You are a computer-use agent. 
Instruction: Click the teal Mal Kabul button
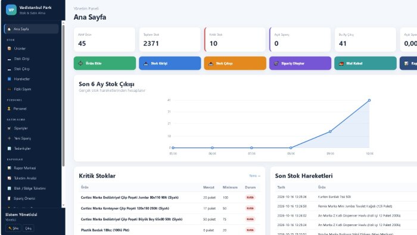(365, 63)
